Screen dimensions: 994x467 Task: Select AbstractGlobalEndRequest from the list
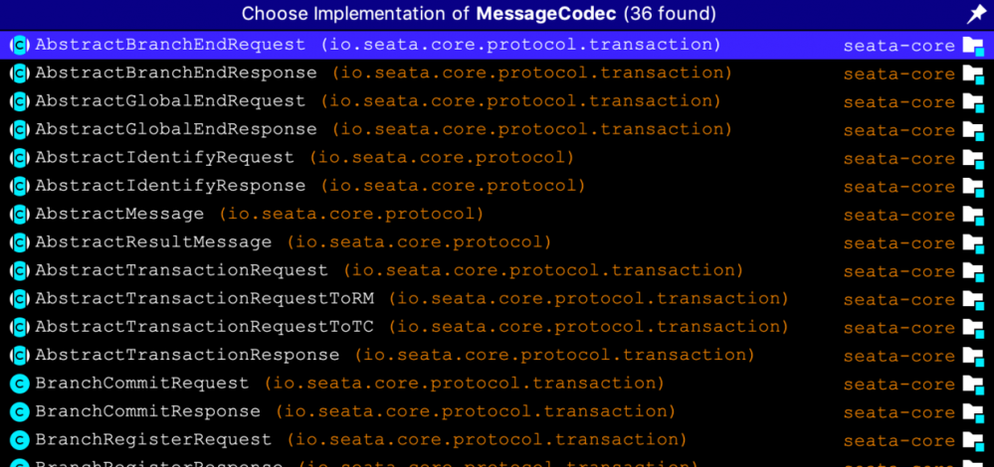pyautogui.click(x=170, y=101)
